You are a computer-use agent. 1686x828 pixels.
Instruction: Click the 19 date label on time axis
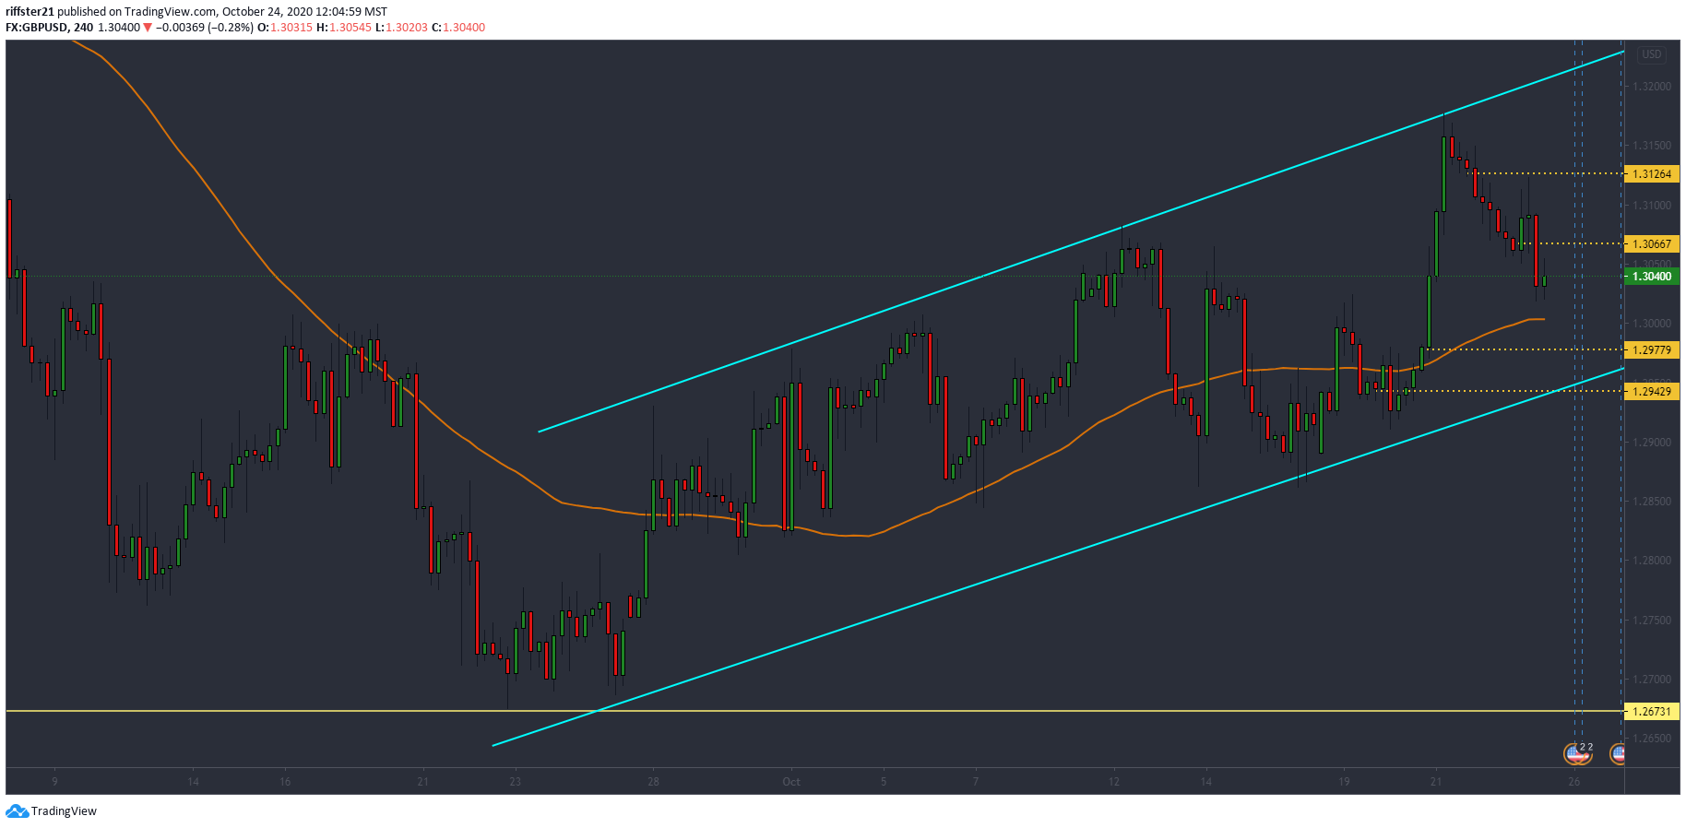coord(1344,782)
